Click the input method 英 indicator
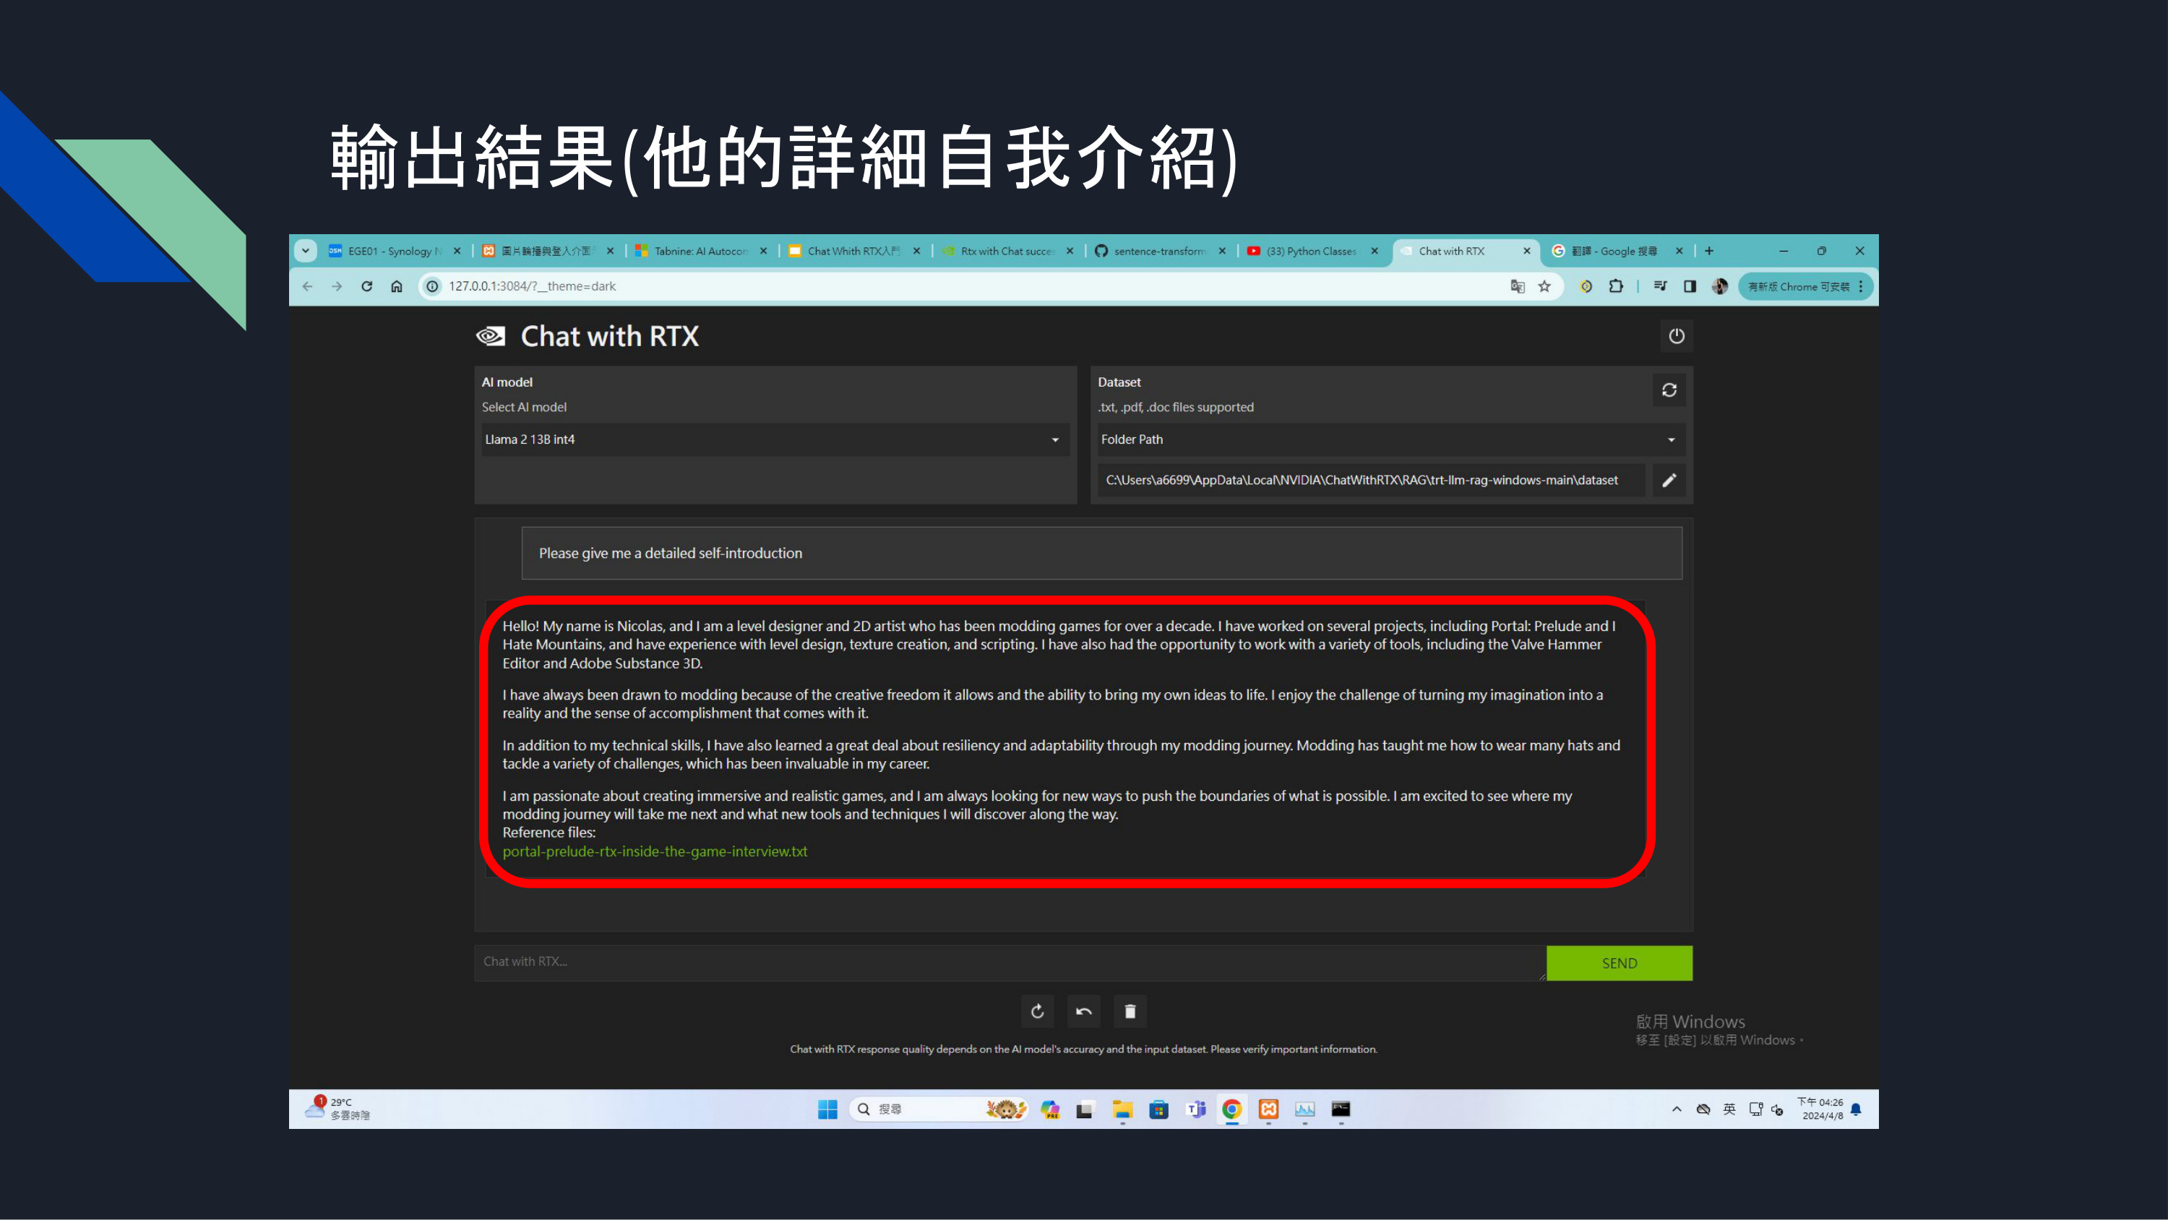Viewport: 2168px width, 1220px height. [1729, 1109]
